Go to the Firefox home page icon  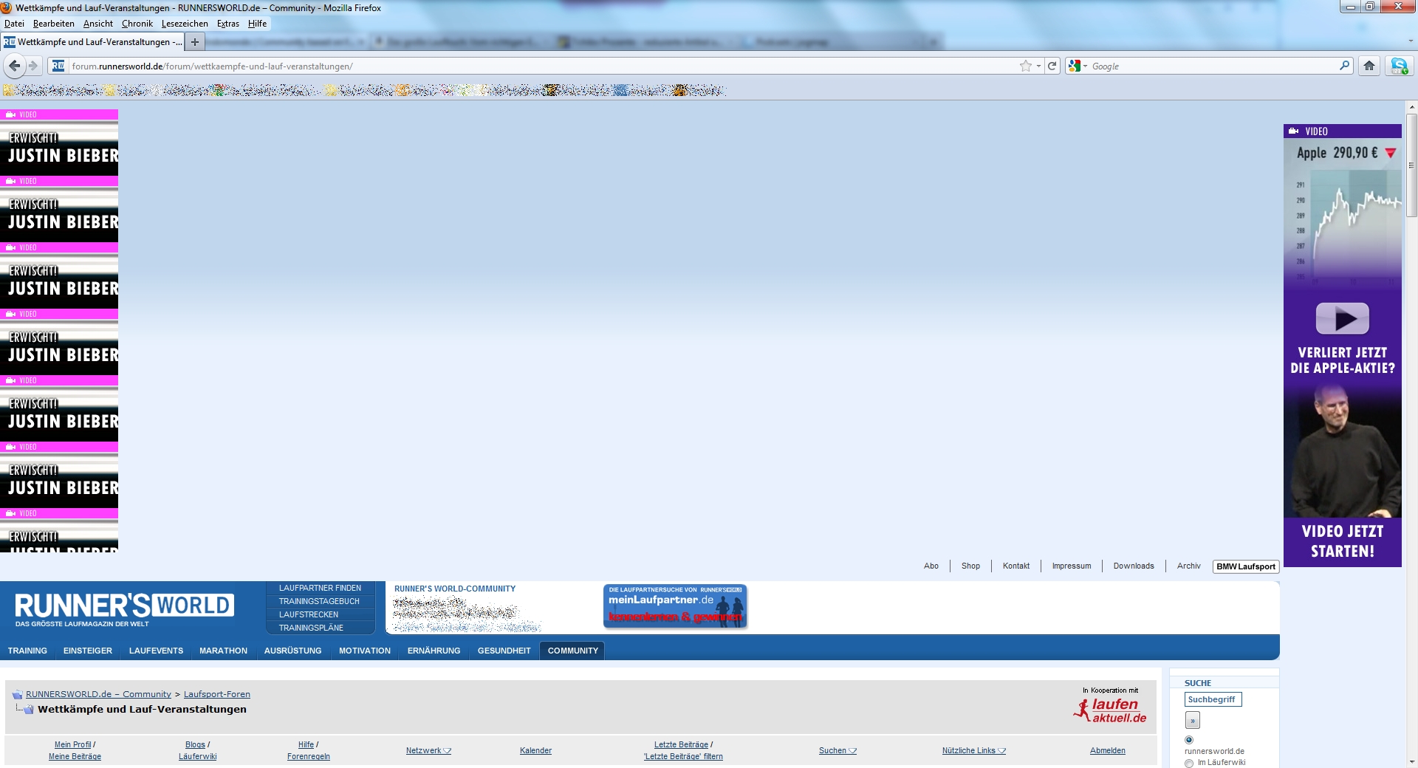[1369, 66]
